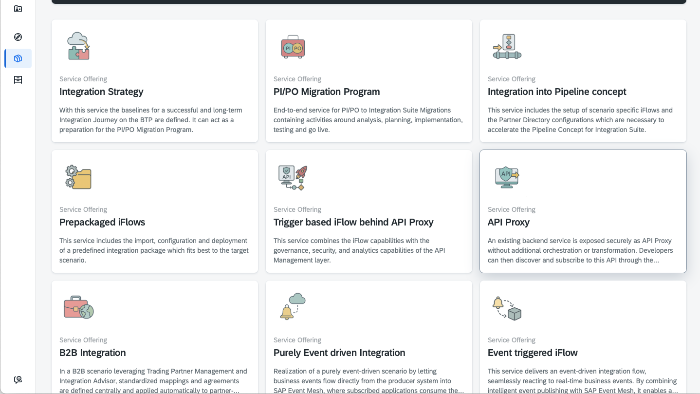Viewport: 700px width, 394px height.
Task: Click the PI/PO suitcase icon
Action: (293, 47)
